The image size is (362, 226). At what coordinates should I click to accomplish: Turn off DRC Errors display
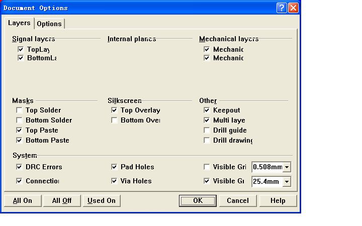[19, 167]
